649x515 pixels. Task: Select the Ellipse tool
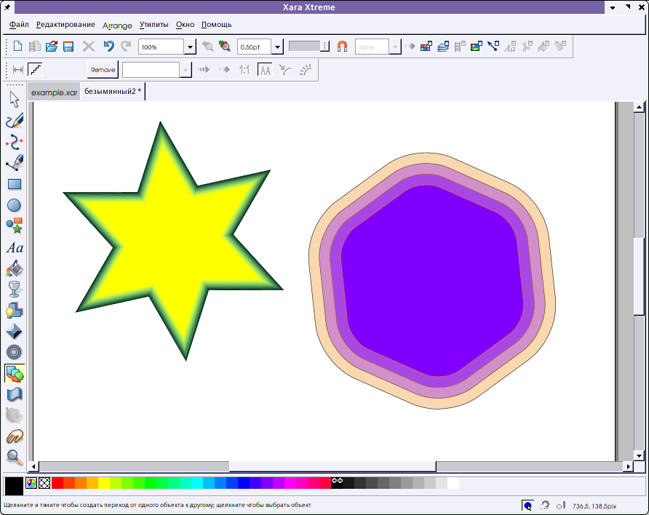[15, 206]
